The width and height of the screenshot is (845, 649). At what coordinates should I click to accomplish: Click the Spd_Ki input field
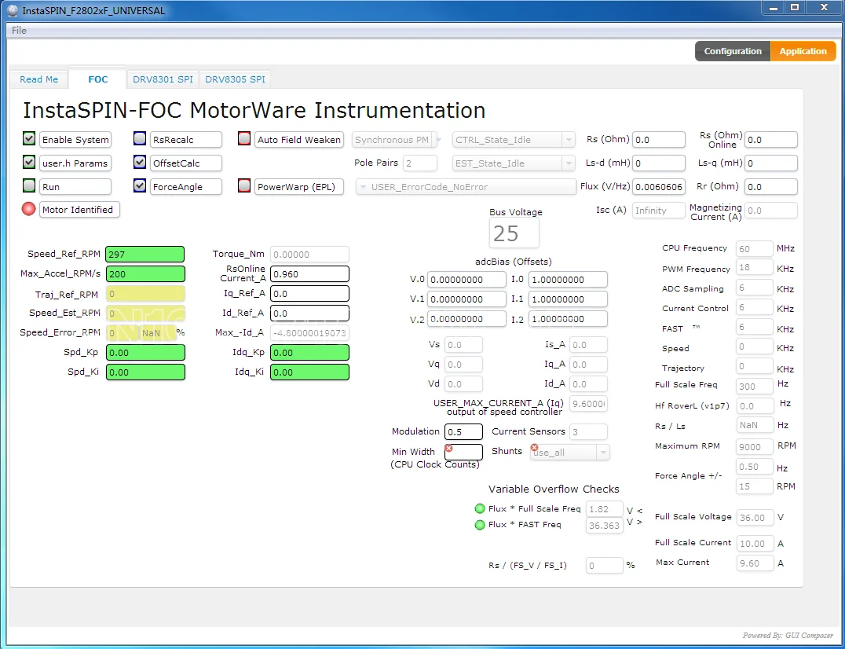[x=145, y=372]
